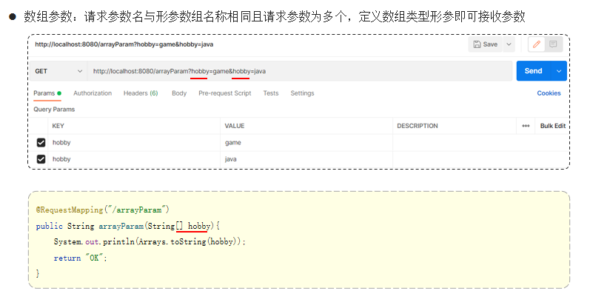Open the Headers (6) tab
Viewport: 610px width, 291px height.
point(141,93)
